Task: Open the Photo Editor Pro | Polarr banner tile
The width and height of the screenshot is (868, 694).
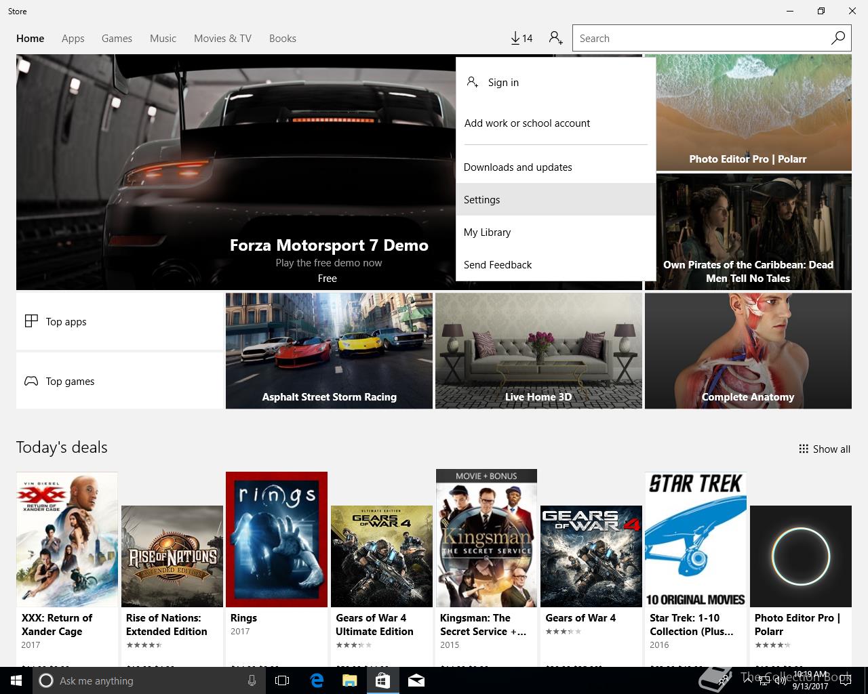Action: [748, 113]
